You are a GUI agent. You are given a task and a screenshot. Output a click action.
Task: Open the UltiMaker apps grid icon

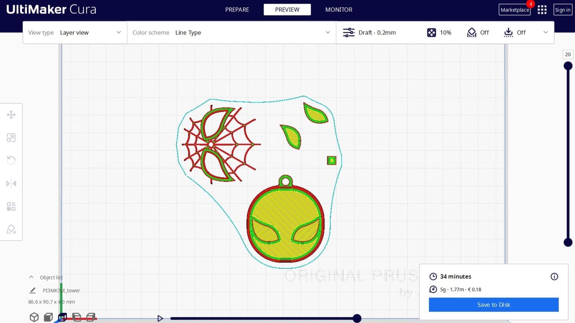point(542,10)
